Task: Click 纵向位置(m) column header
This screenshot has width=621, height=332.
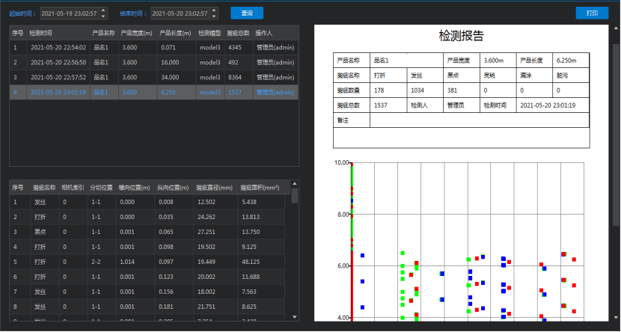Action: pos(173,188)
